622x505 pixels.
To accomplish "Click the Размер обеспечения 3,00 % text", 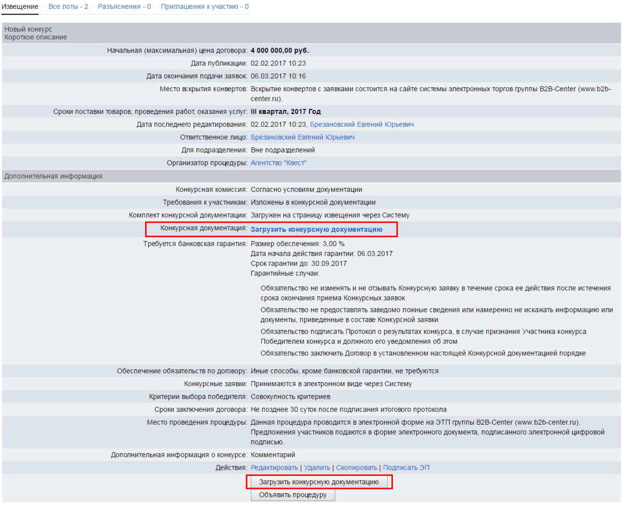I will [x=297, y=243].
